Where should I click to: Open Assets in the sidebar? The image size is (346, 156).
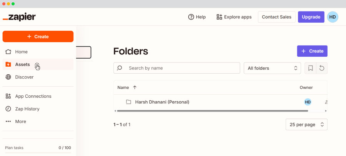[x=22, y=64]
